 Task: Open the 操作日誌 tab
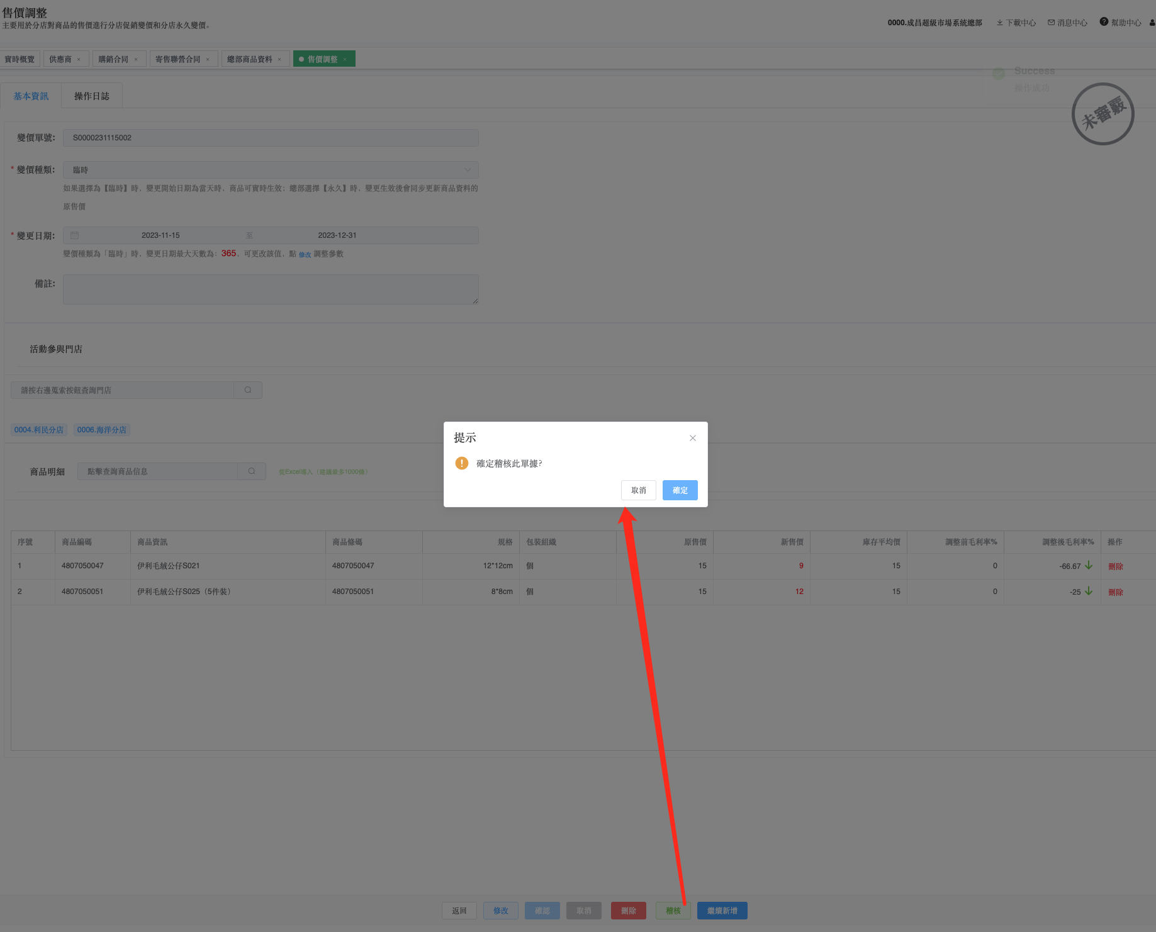pos(92,96)
